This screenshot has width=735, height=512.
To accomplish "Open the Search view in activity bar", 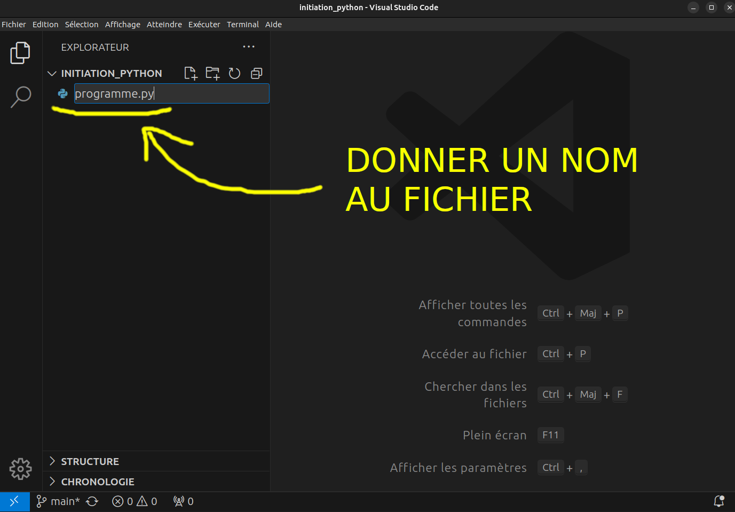I will (20, 97).
